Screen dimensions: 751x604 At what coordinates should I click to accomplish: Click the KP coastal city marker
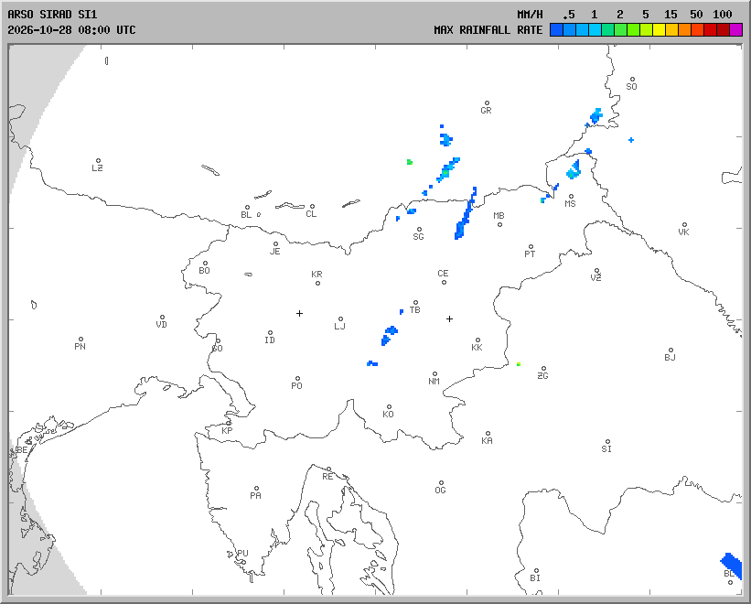tap(229, 424)
